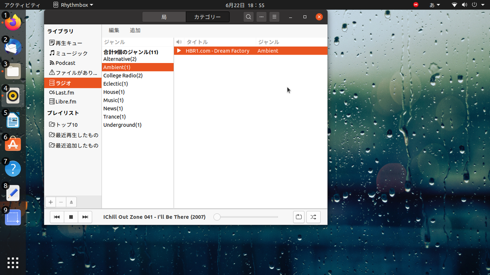Select the News(1) genre
490x275 pixels.
138,108
